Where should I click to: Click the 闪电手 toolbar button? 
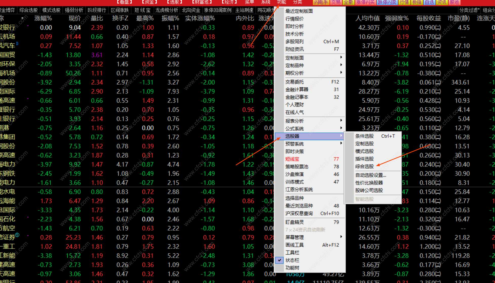tap(321, 2)
